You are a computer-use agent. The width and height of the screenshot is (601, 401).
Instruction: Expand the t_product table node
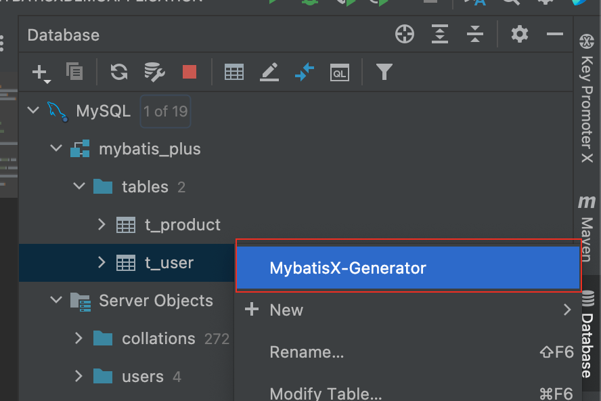[102, 224]
